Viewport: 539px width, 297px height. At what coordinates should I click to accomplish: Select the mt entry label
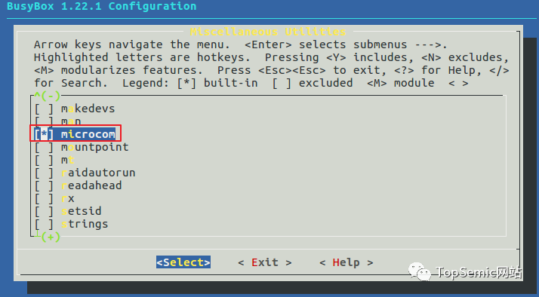(68, 160)
